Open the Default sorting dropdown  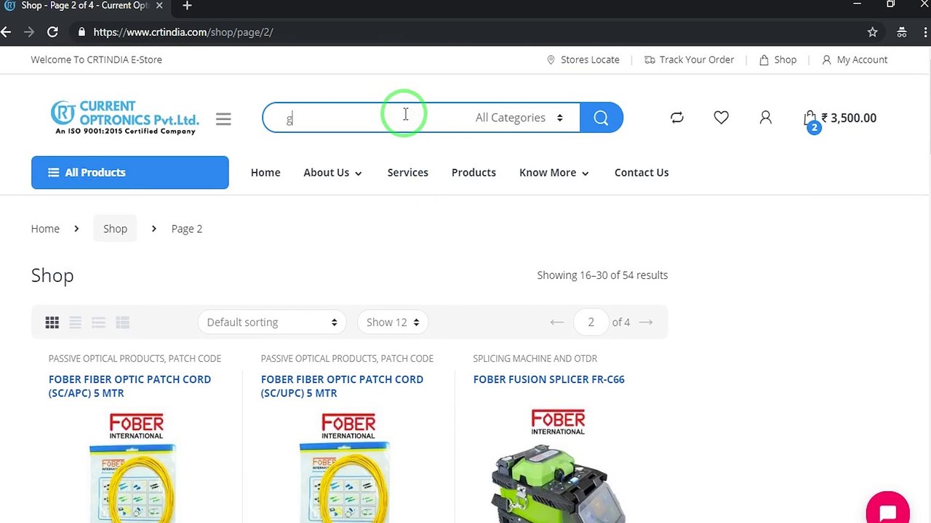[x=272, y=323]
